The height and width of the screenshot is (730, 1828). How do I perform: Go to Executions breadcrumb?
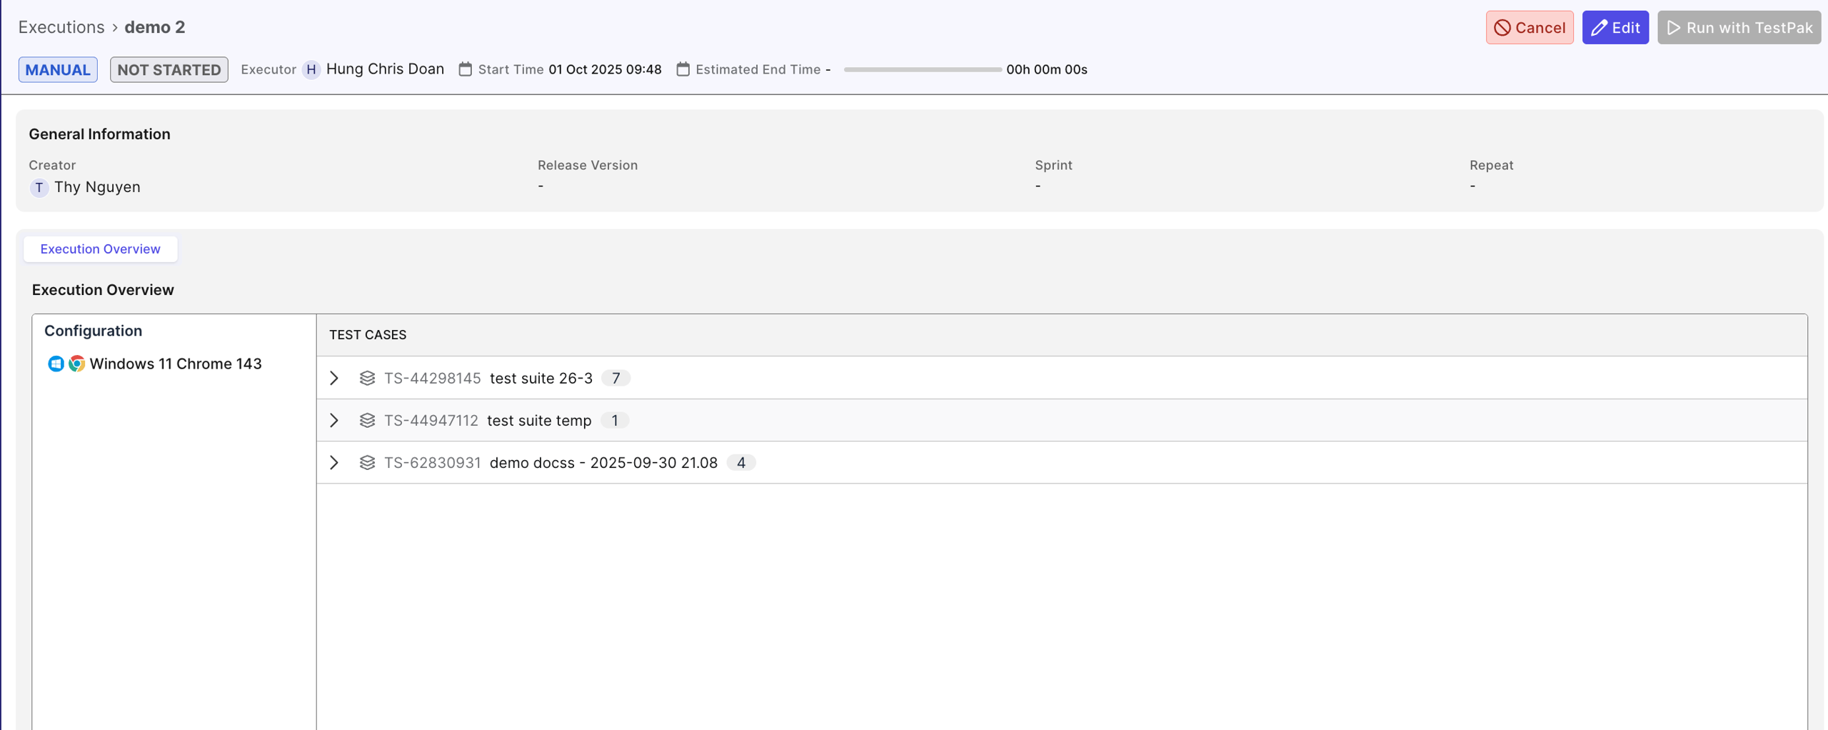tap(61, 27)
